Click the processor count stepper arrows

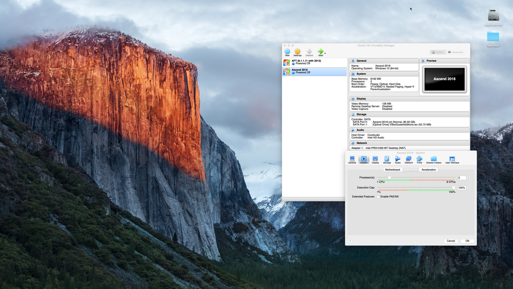click(468, 178)
